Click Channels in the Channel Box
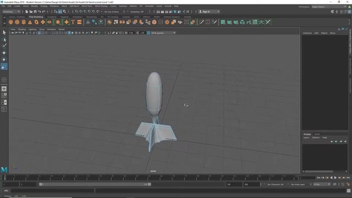 click(x=307, y=33)
